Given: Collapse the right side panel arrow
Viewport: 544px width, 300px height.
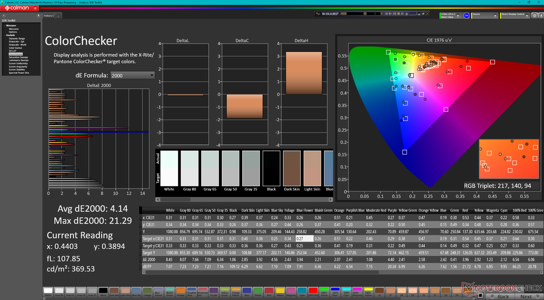Looking at the screenshot, I should point(541,16).
